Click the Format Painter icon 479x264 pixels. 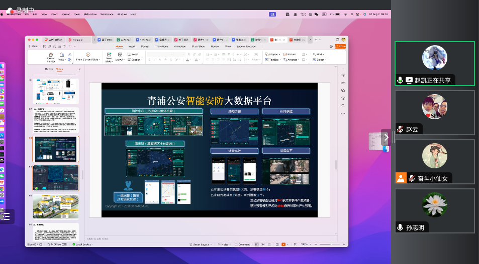tap(51, 55)
